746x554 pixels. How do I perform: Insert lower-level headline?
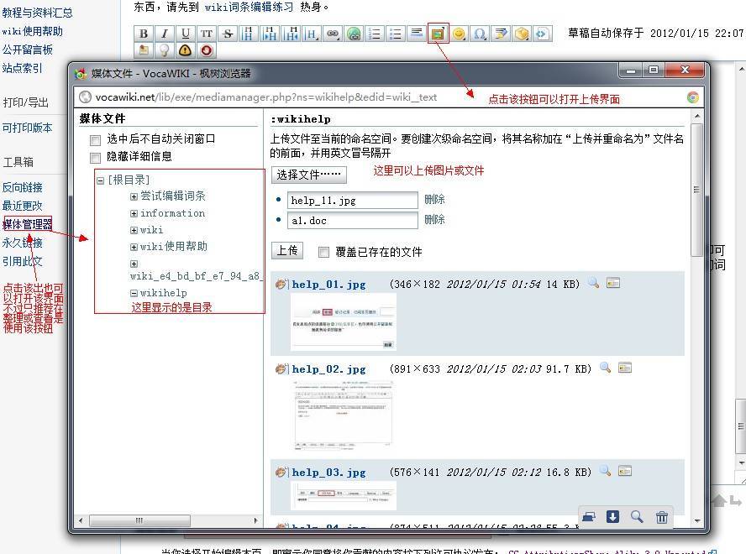[x=270, y=34]
